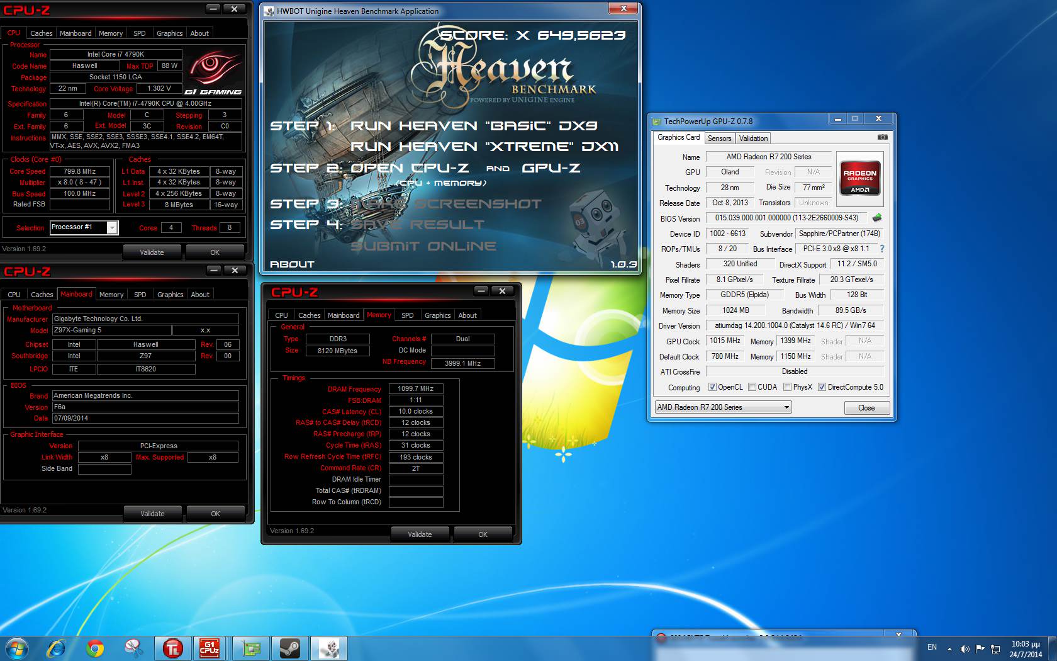Click Bus Interface question mark icon
1057x661 pixels.
(x=882, y=249)
